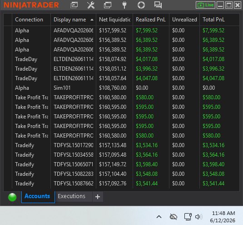The height and width of the screenshot is (225, 243).
Task: Click net liquidation $157,104.40
Action: 113,174
